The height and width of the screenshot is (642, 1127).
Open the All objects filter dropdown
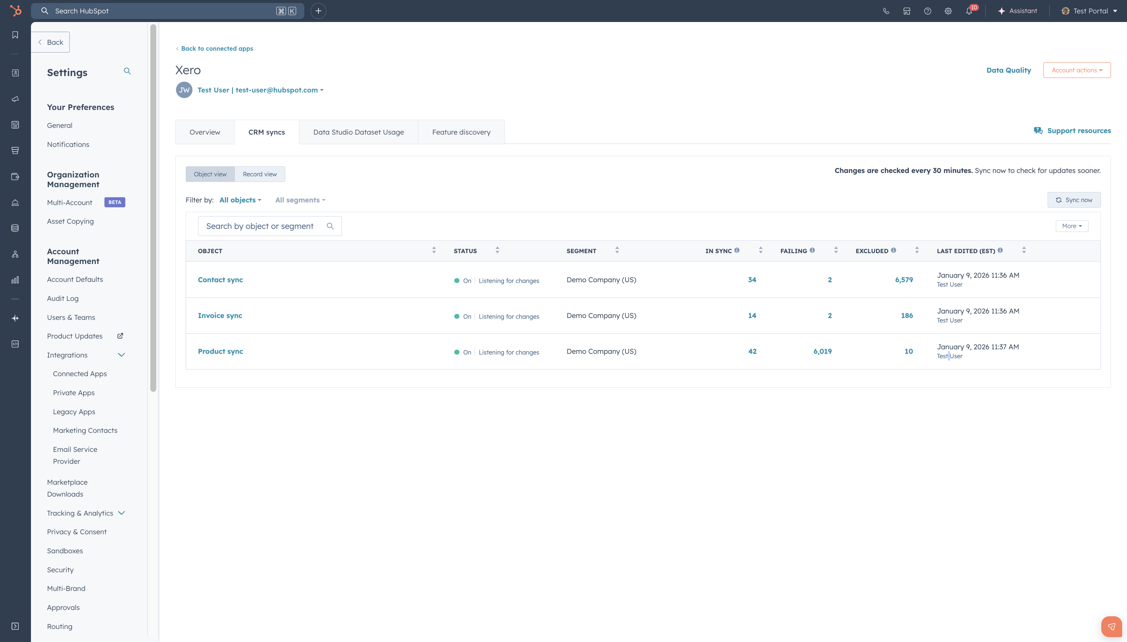tap(240, 200)
